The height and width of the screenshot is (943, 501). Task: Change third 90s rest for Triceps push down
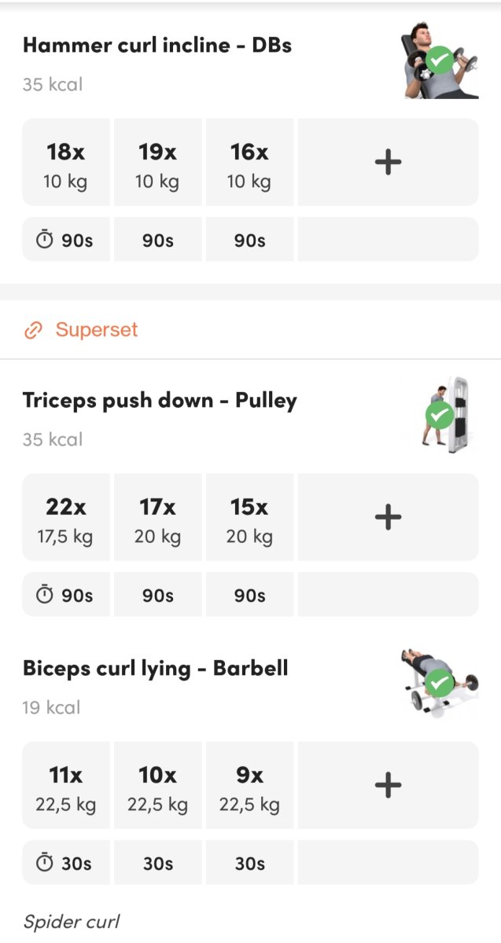coord(249,596)
